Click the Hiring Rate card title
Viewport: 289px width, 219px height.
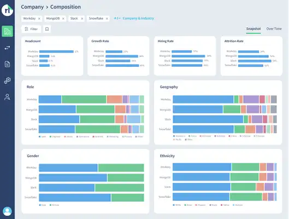coord(166,41)
